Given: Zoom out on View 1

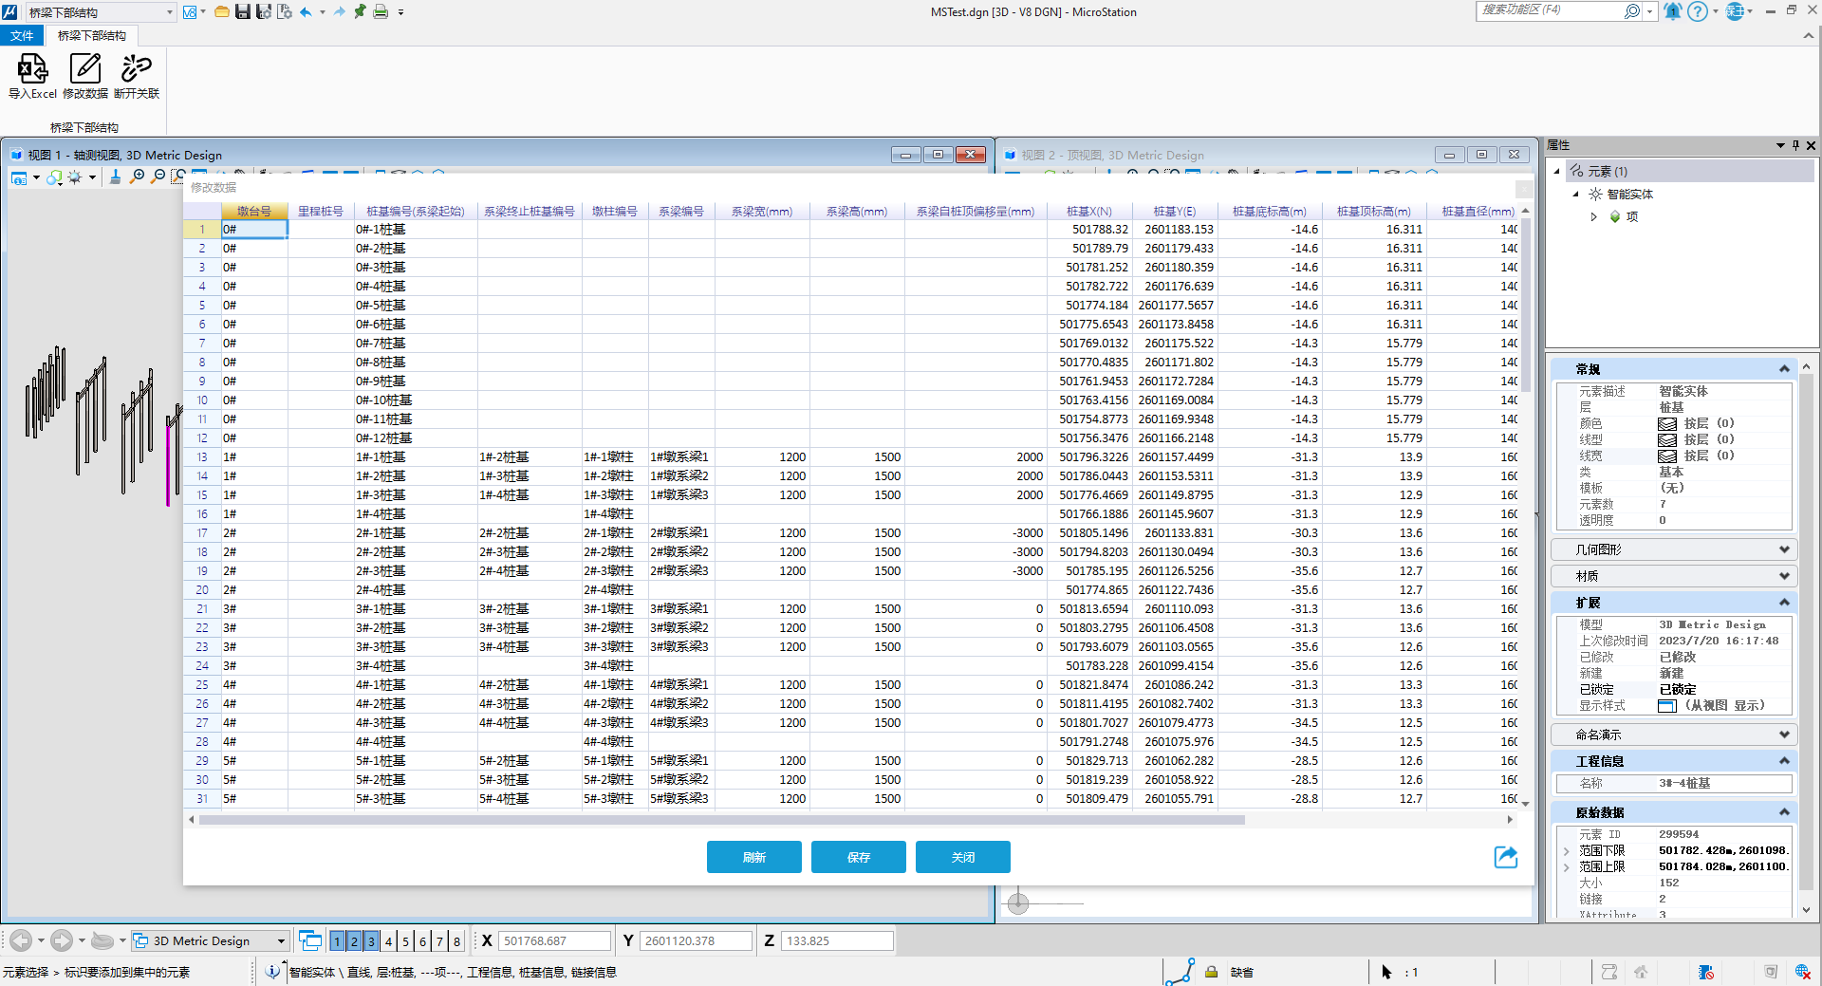Looking at the screenshot, I should coord(158,177).
